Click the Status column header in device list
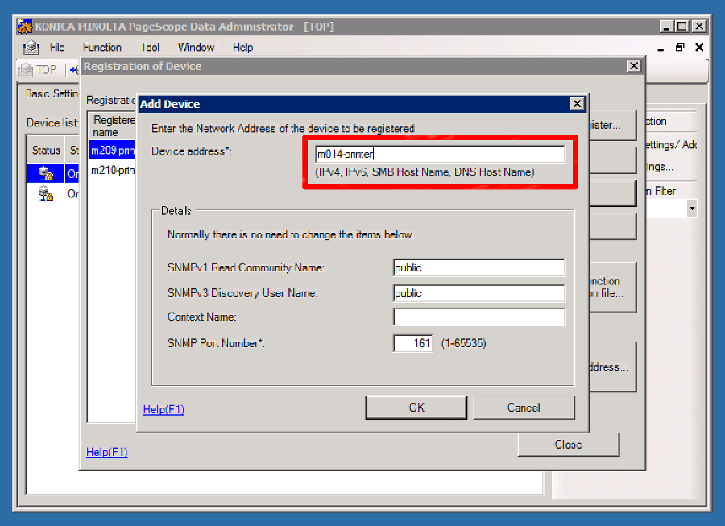The image size is (725, 526). [46, 150]
